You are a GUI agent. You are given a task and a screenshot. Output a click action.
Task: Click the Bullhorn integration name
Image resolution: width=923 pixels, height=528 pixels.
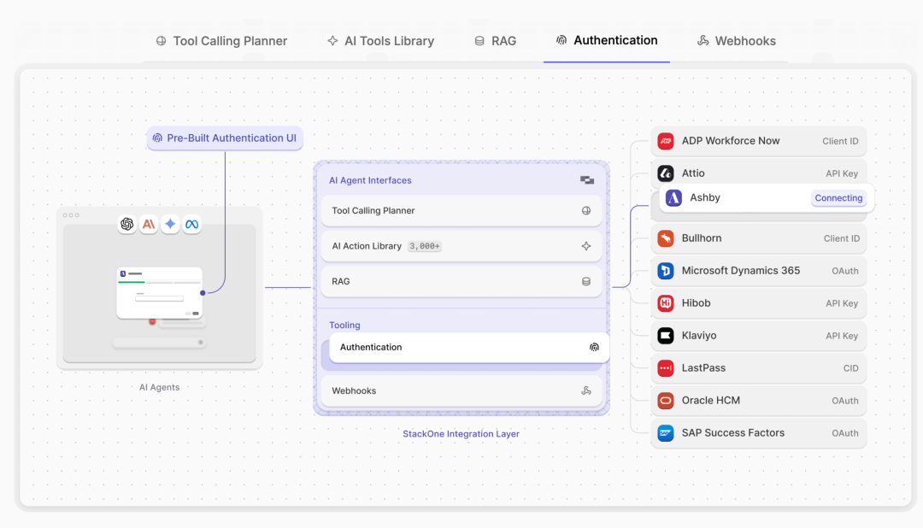(702, 238)
